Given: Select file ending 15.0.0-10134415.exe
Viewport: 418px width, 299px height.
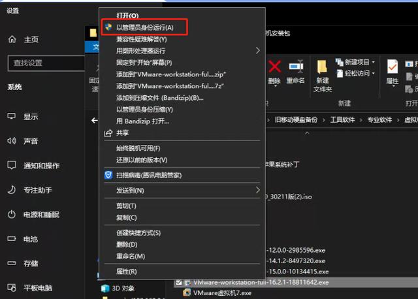Looking at the screenshot, I should point(297,272).
